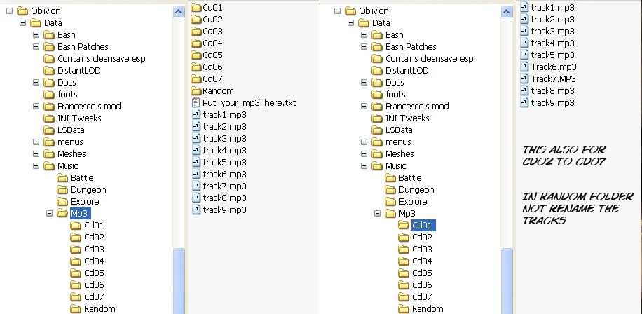The image size is (642, 314).
Task: Click the track6.mp3 icon in left file list
Action: pos(196,174)
